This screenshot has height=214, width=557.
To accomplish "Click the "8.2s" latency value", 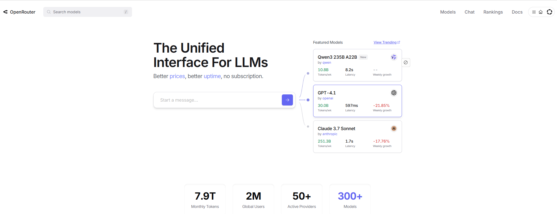I will (x=349, y=70).
